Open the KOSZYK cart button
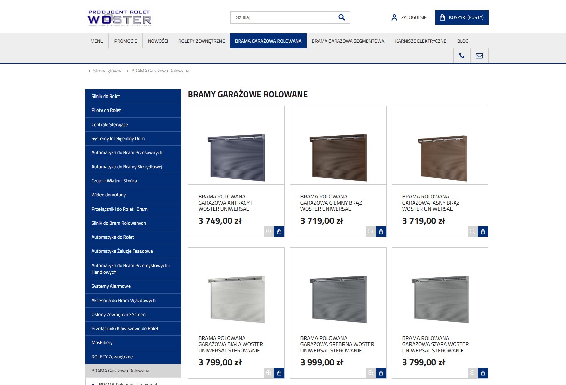This screenshot has height=385, width=566. point(462,17)
